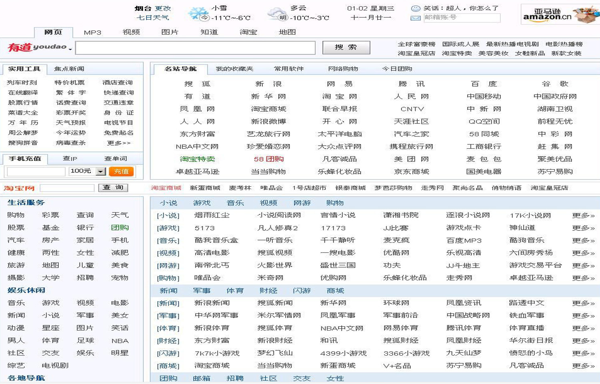Click the smiley face joke icon
600x384 pixels.
coord(416,8)
